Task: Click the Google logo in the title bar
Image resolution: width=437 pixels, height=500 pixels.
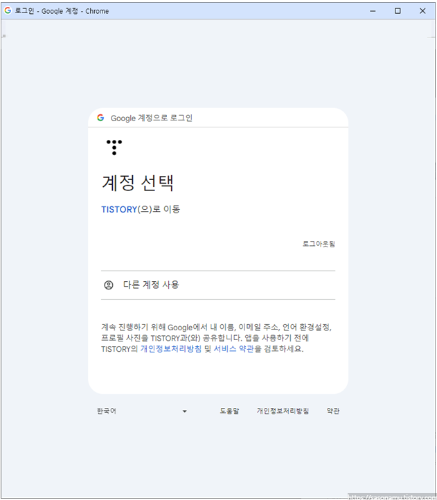Action: (8, 10)
